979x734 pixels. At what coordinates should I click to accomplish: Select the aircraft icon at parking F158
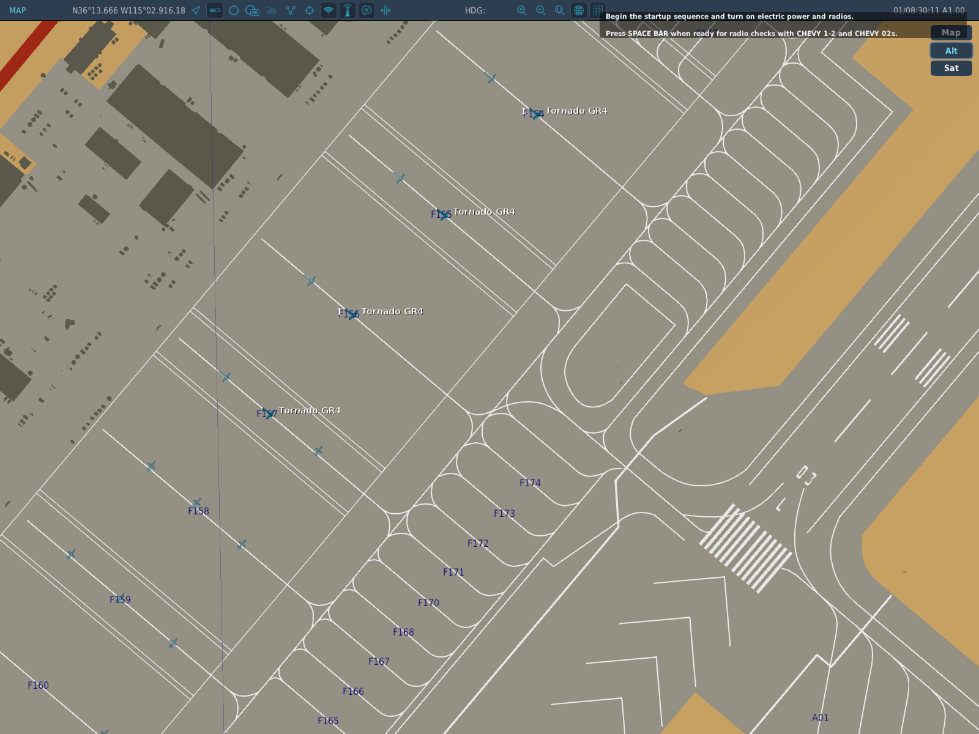[x=196, y=503]
